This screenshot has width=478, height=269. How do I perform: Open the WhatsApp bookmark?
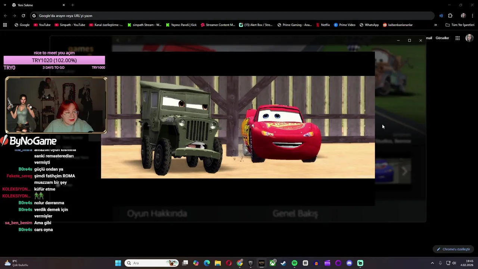pos(369,25)
